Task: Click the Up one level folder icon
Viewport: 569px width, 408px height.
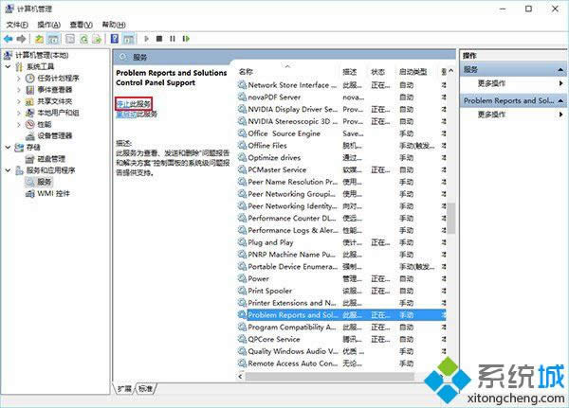Action: coord(39,39)
